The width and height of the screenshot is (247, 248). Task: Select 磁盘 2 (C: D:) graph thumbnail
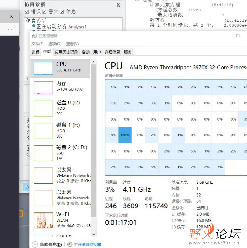(x=43, y=153)
